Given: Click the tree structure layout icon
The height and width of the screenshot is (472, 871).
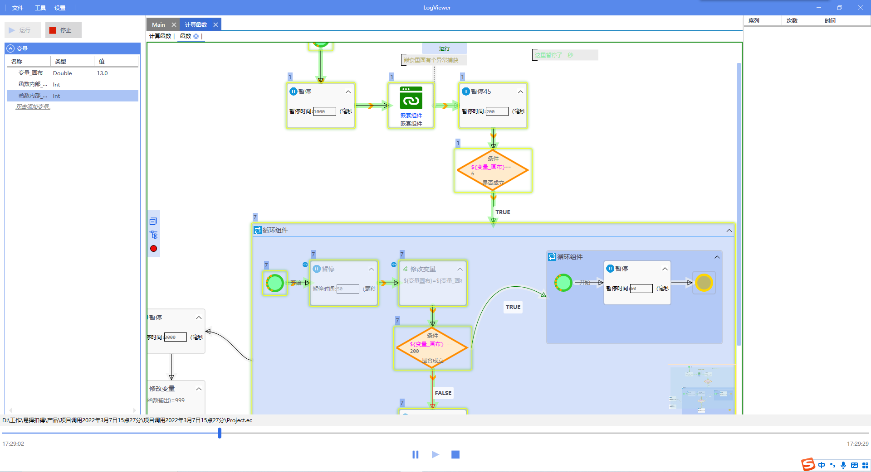Looking at the screenshot, I should coord(153,235).
